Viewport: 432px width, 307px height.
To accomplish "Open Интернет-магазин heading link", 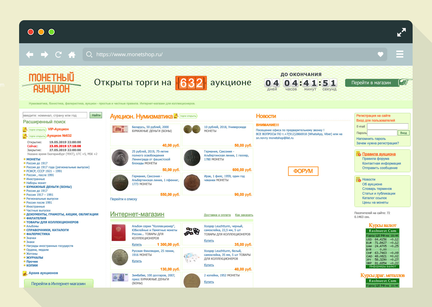I will tap(137, 214).
